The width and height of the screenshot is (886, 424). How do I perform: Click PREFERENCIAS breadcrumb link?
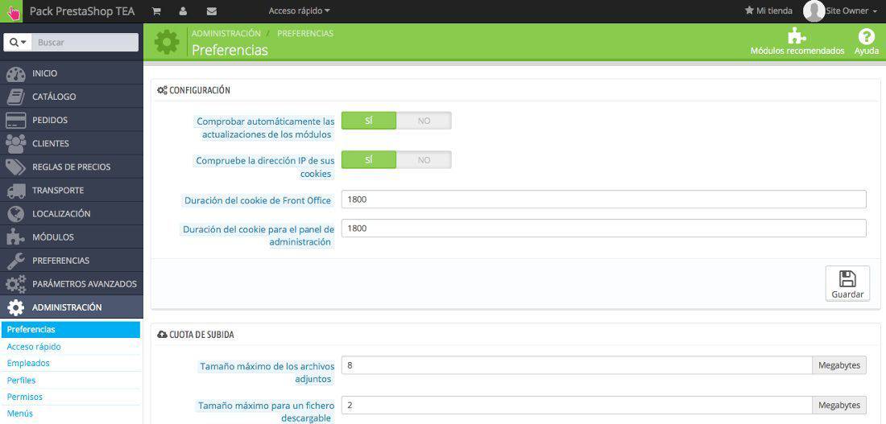click(305, 33)
